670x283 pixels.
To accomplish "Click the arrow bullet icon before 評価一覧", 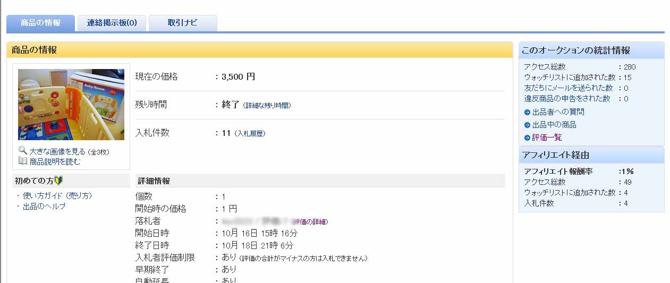I will click(x=527, y=138).
